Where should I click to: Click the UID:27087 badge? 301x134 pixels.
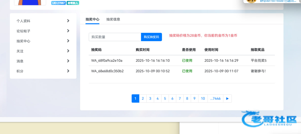point(58,3)
